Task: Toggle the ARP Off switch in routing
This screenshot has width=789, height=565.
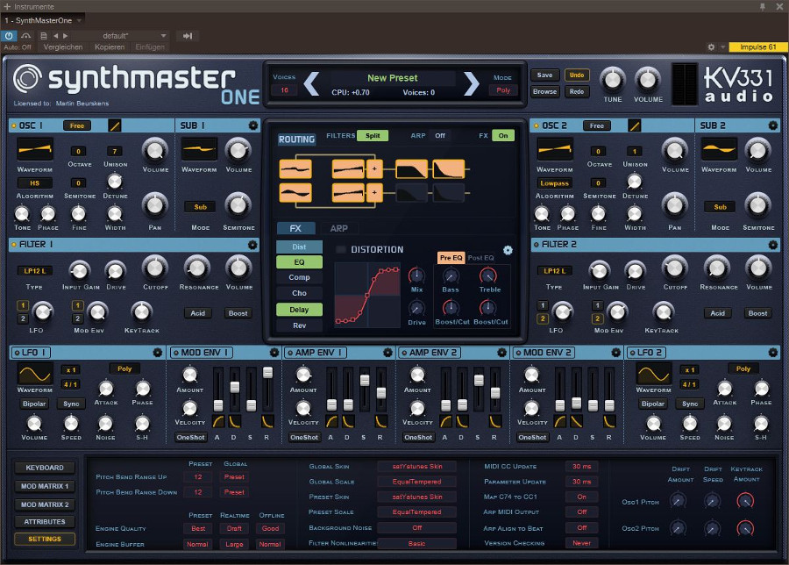Action: [x=440, y=135]
